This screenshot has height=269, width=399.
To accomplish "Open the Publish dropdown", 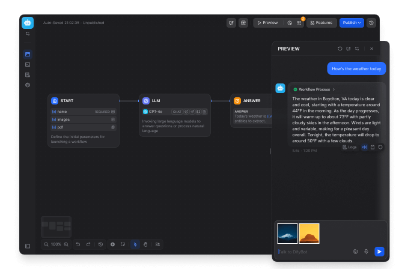I will pos(352,23).
